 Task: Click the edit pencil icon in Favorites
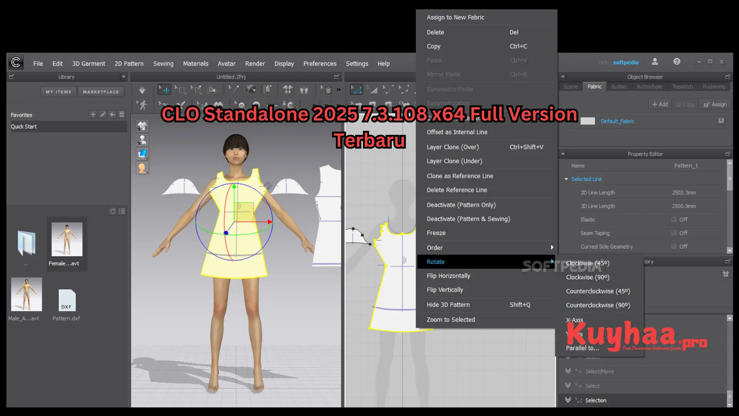coord(103,114)
